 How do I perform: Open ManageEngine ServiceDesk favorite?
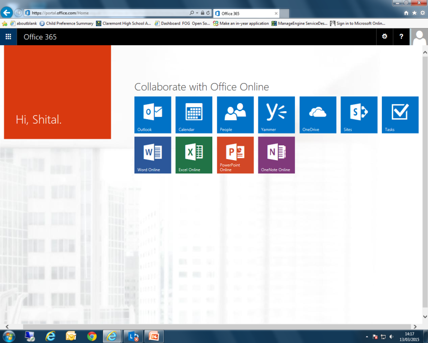(x=299, y=23)
